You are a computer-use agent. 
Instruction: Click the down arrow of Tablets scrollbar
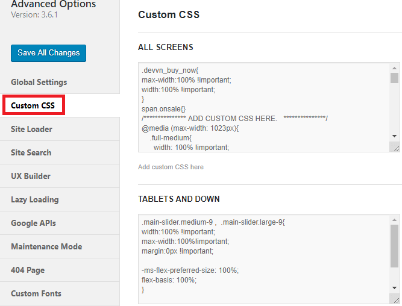394,288
